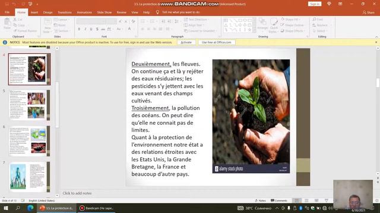The width and height of the screenshot is (380, 213).
Task: Switch to the Insert tab
Action: [x=34, y=12]
